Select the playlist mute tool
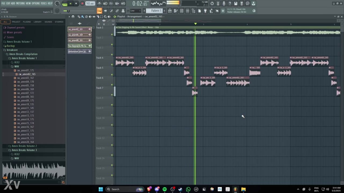The image size is (344, 193). (90, 17)
